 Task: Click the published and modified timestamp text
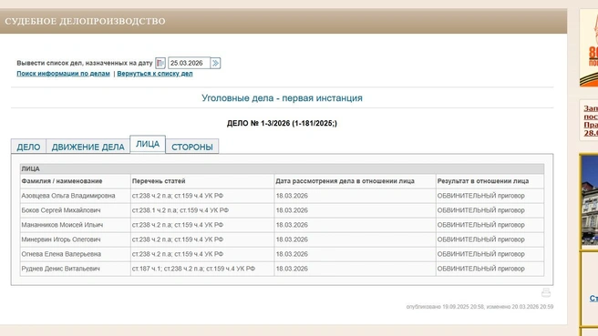click(x=479, y=307)
